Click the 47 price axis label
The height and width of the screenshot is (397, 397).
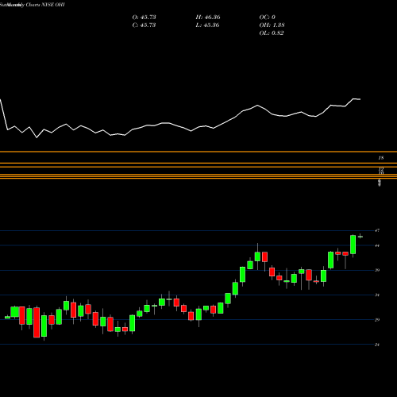coord(377,230)
